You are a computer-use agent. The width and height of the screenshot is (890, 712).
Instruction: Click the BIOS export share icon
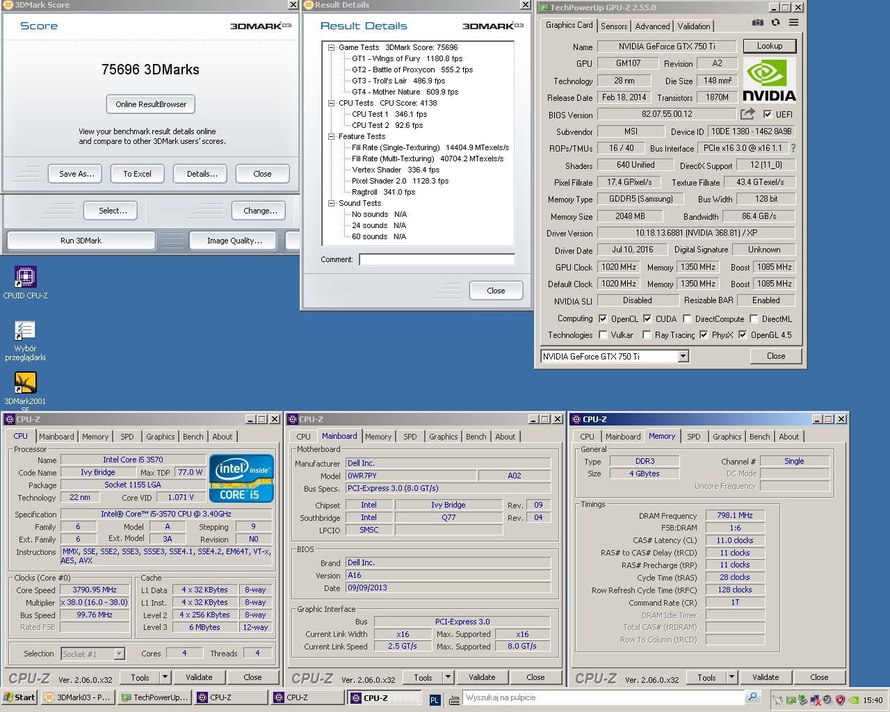pos(747,114)
